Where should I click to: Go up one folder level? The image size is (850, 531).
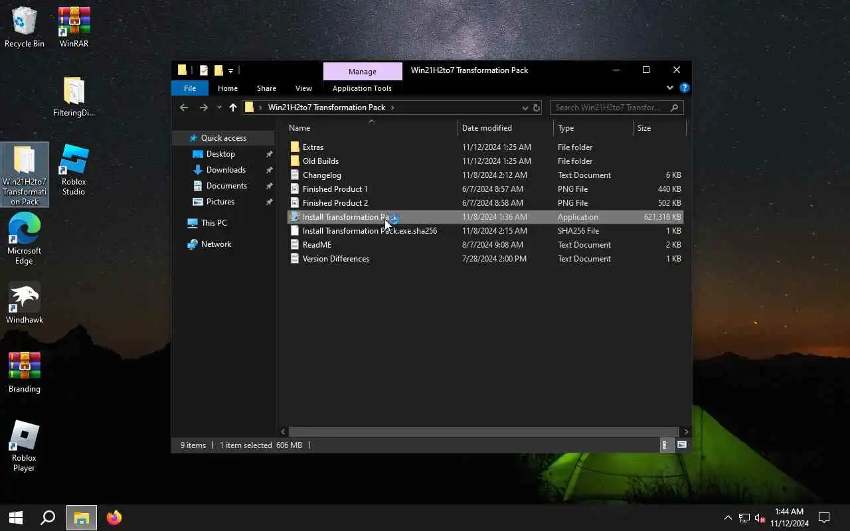232,108
